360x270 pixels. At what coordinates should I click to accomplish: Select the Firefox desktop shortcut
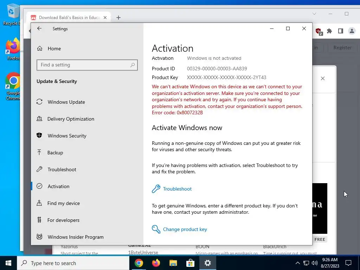click(x=13, y=49)
